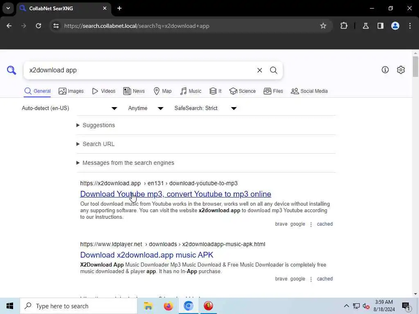The height and width of the screenshot is (314, 419).
Task: Switch to the Files tab
Action: [273, 91]
